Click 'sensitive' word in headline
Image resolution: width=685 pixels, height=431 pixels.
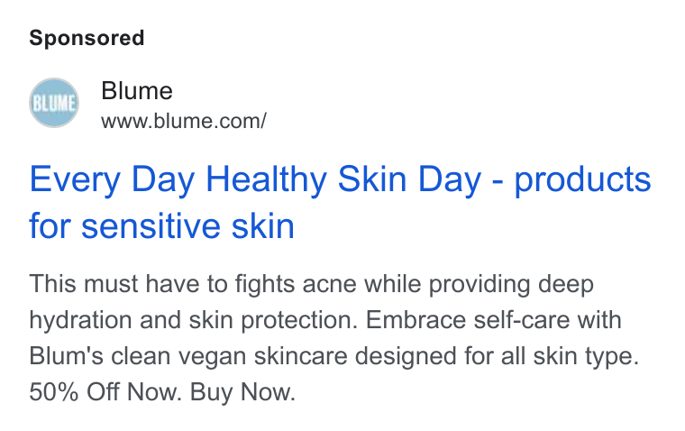[x=151, y=226]
